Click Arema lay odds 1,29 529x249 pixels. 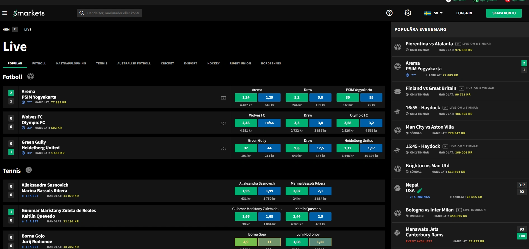[269, 97]
